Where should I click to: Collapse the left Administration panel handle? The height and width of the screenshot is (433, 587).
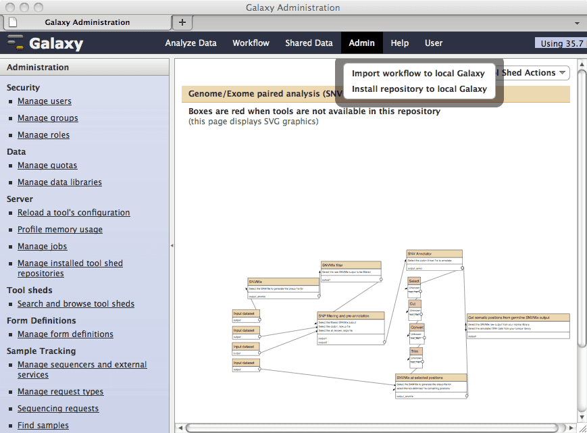(x=172, y=245)
